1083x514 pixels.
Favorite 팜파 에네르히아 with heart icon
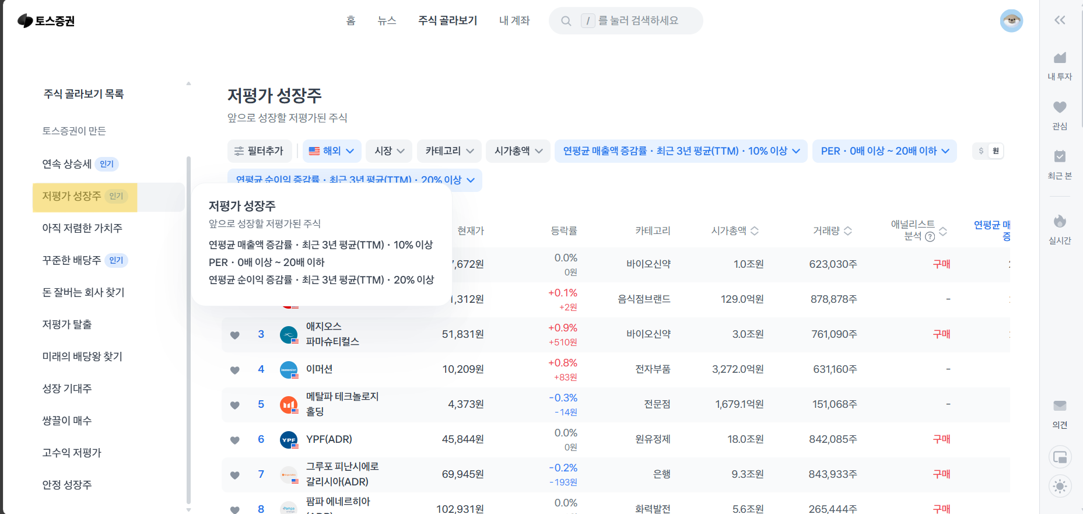[235, 509]
